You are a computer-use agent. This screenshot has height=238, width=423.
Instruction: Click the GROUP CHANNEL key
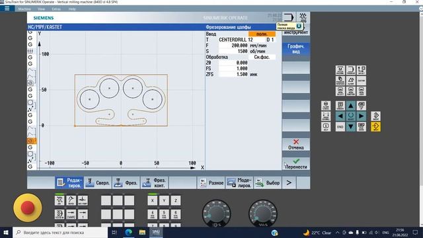coord(326,116)
